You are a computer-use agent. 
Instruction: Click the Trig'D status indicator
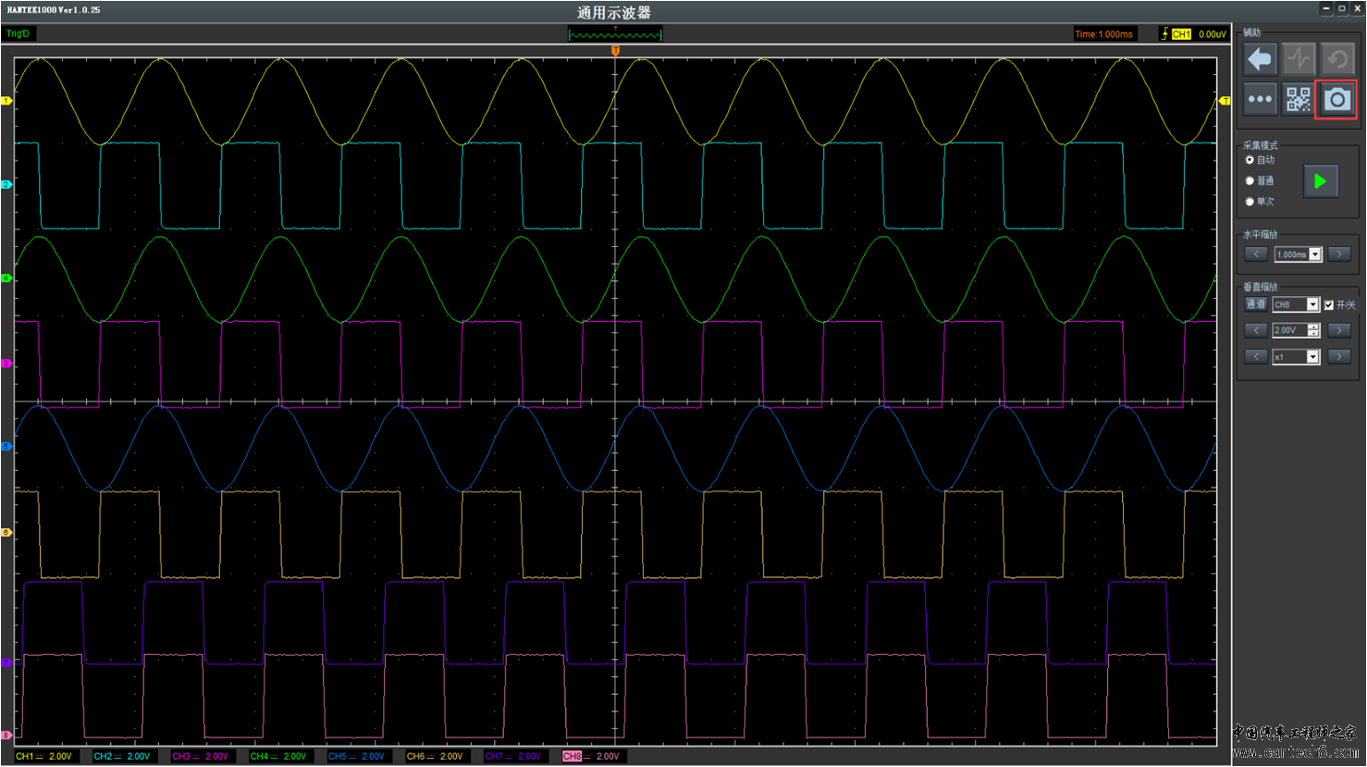point(18,34)
